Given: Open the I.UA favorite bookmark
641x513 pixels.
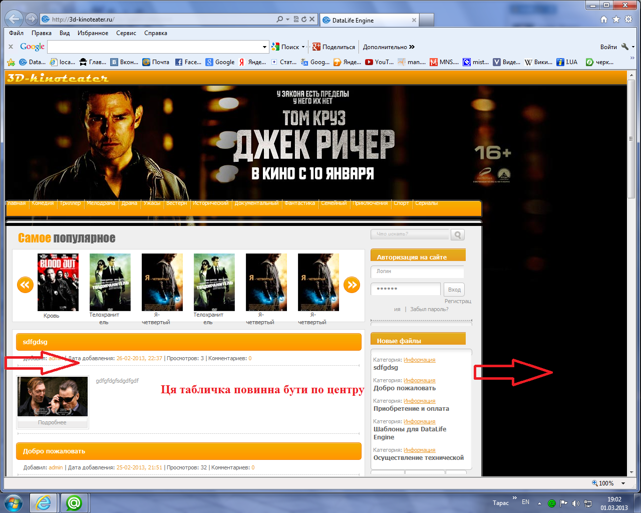Looking at the screenshot, I should coord(567,62).
